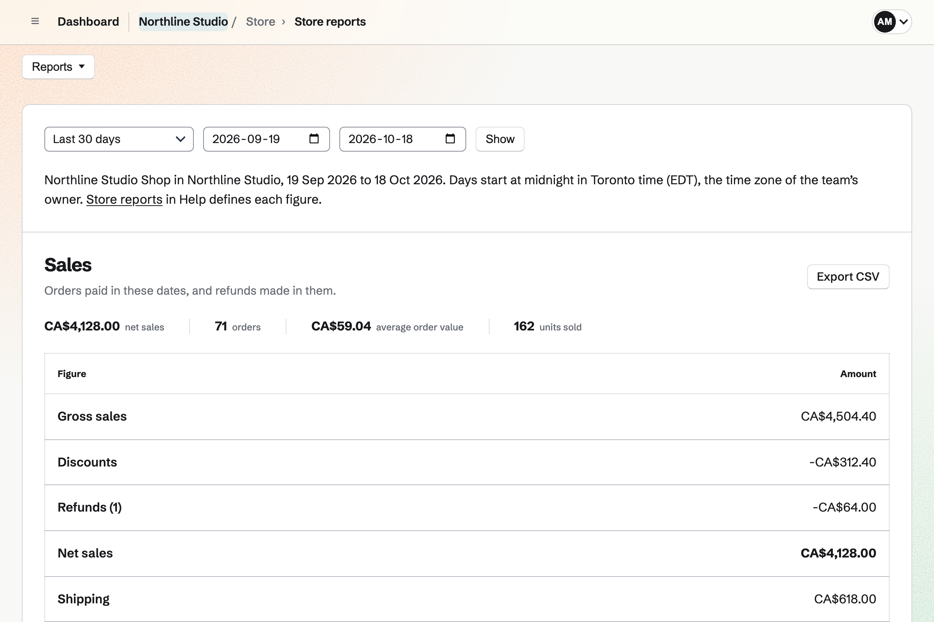Click the Gross sales row label
The height and width of the screenshot is (622, 934).
(x=92, y=416)
